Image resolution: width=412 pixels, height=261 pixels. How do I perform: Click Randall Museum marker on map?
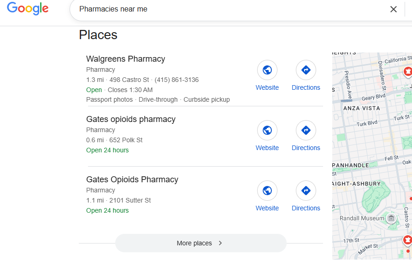pyautogui.click(x=391, y=218)
